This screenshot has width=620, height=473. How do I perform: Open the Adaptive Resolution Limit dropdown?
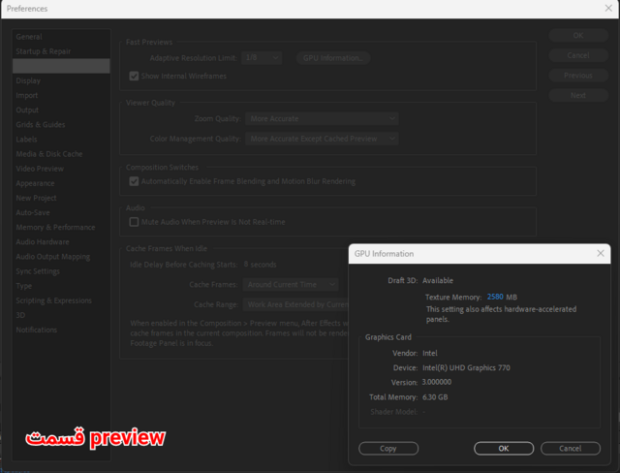pos(263,58)
